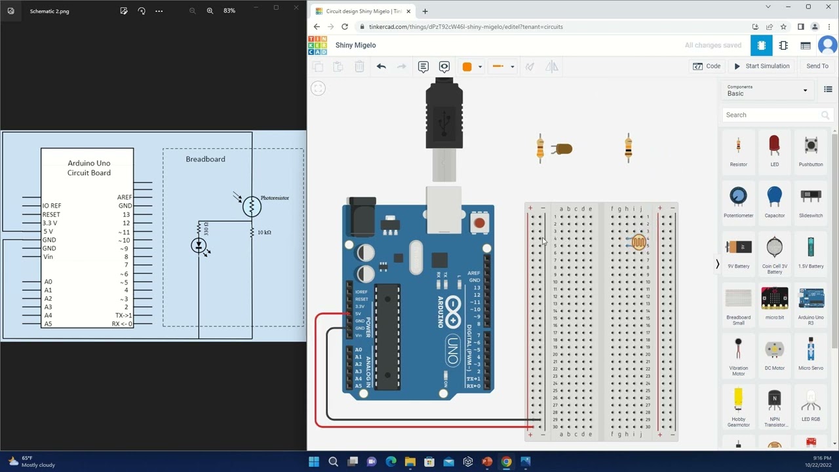839x472 pixels.
Task: Expand the Components Basic dropdown
Action: click(x=767, y=90)
